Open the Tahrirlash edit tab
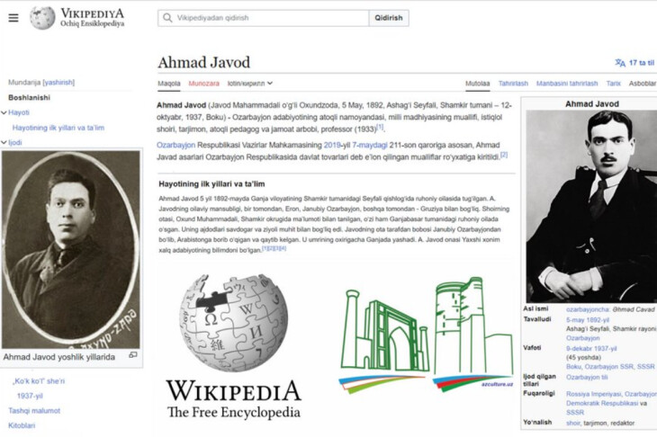Viewport: 657px width, 437px height. 513,84
